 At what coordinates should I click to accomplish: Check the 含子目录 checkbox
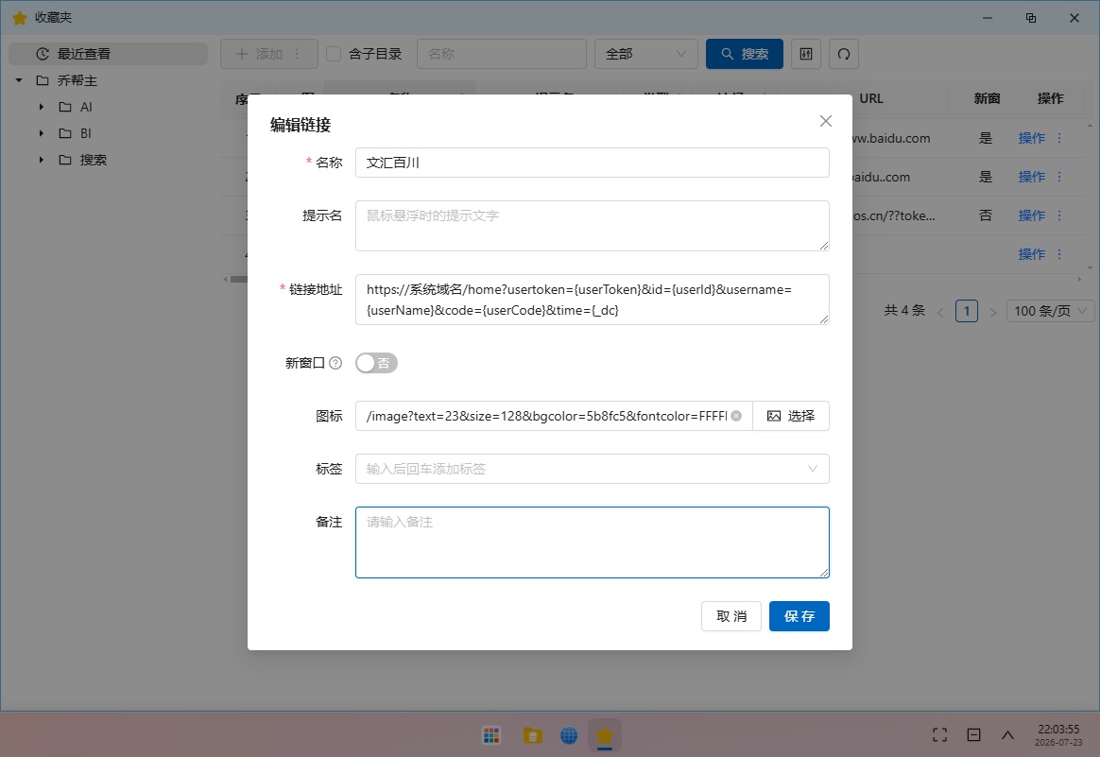point(334,54)
